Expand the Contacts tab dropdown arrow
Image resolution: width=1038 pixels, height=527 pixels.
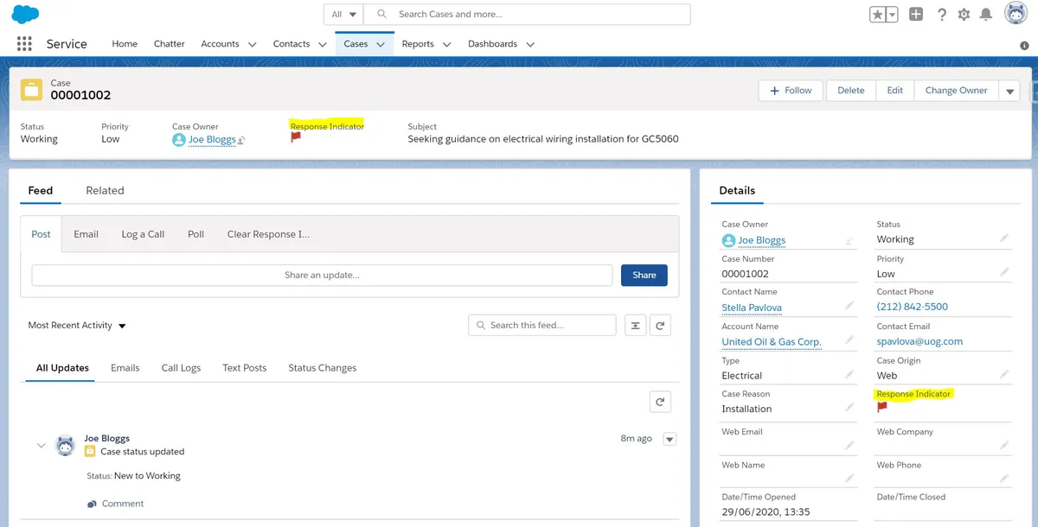coord(323,44)
